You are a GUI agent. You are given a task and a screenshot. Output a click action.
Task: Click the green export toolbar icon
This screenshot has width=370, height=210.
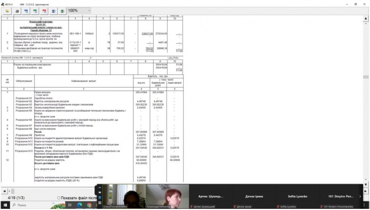pyautogui.click(x=35, y=11)
